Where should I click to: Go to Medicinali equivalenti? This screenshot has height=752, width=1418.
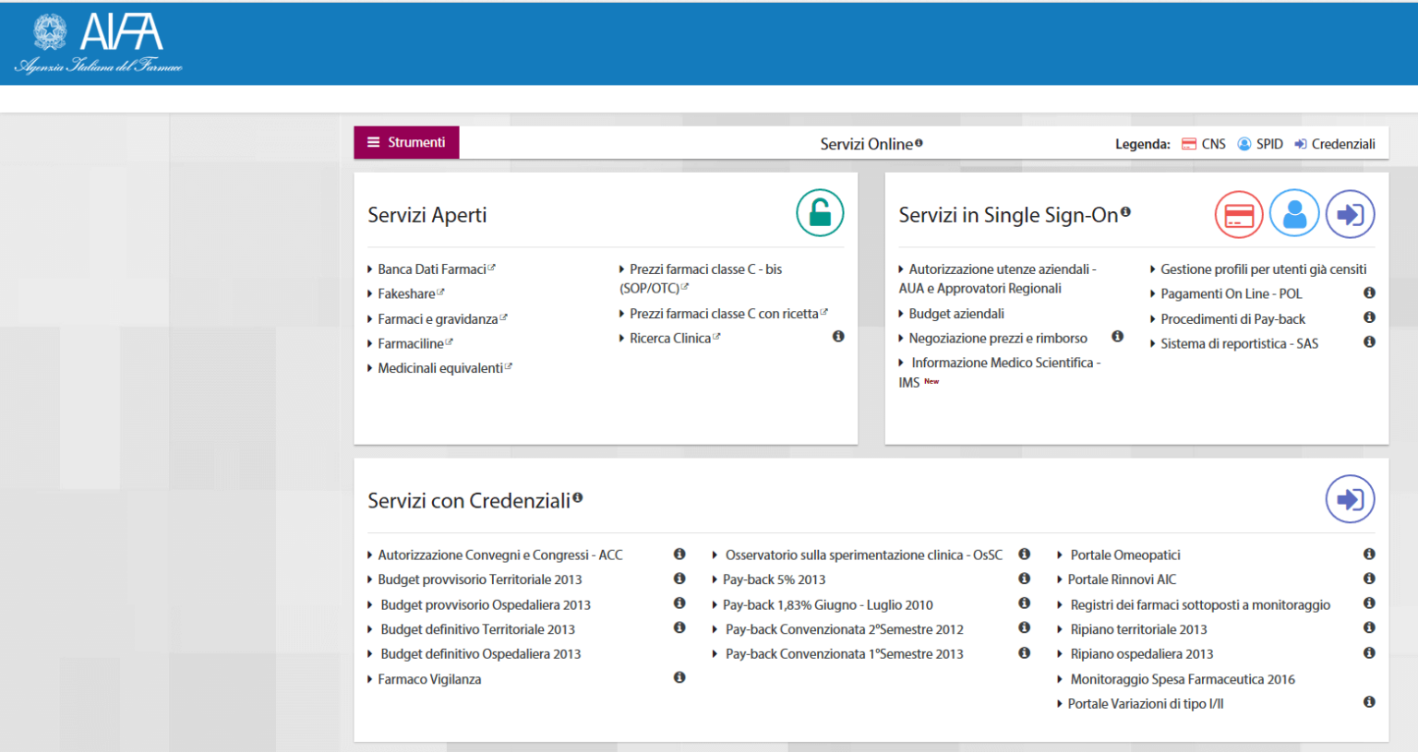click(440, 368)
